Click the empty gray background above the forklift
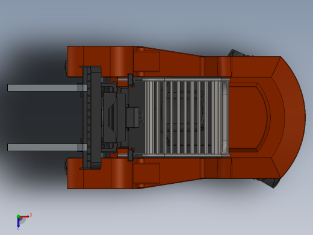Image resolution: width=313 pixels, height=235 pixels. coord(156,20)
